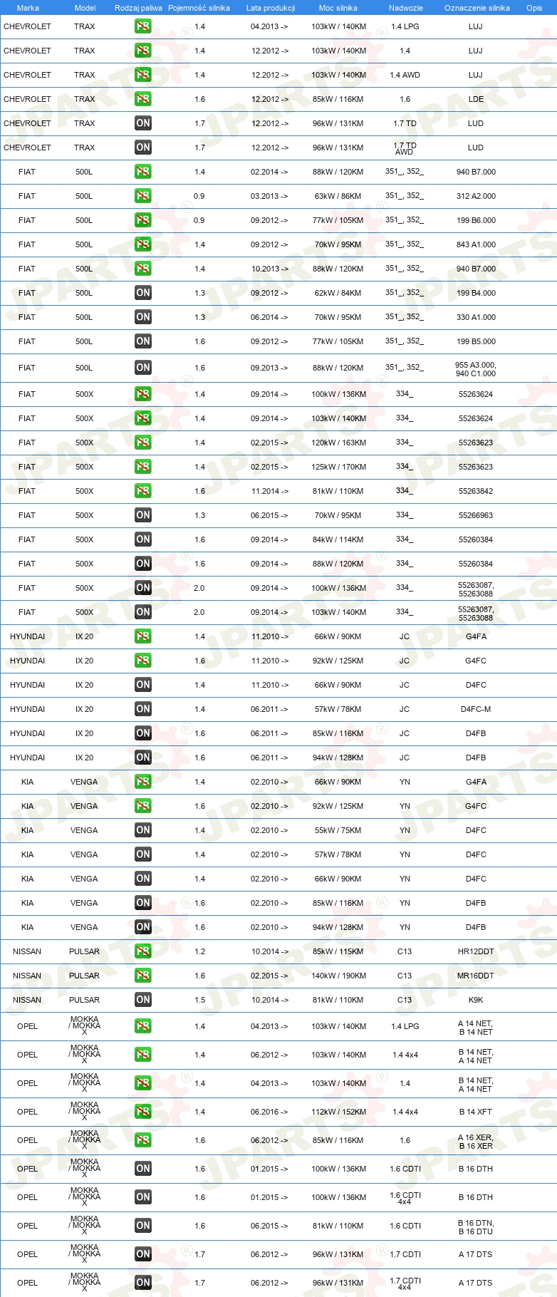
Task: Click the diesel ON icon in the Fiat 500L 955 A3.000 row
Action: (x=143, y=368)
